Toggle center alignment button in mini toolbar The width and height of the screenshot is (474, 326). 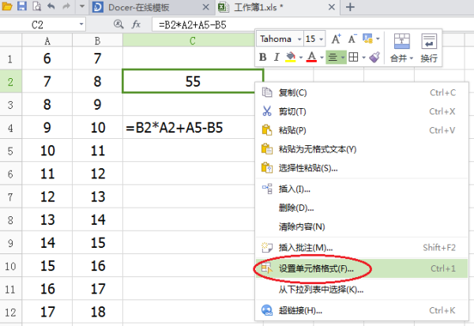(333, 57)
